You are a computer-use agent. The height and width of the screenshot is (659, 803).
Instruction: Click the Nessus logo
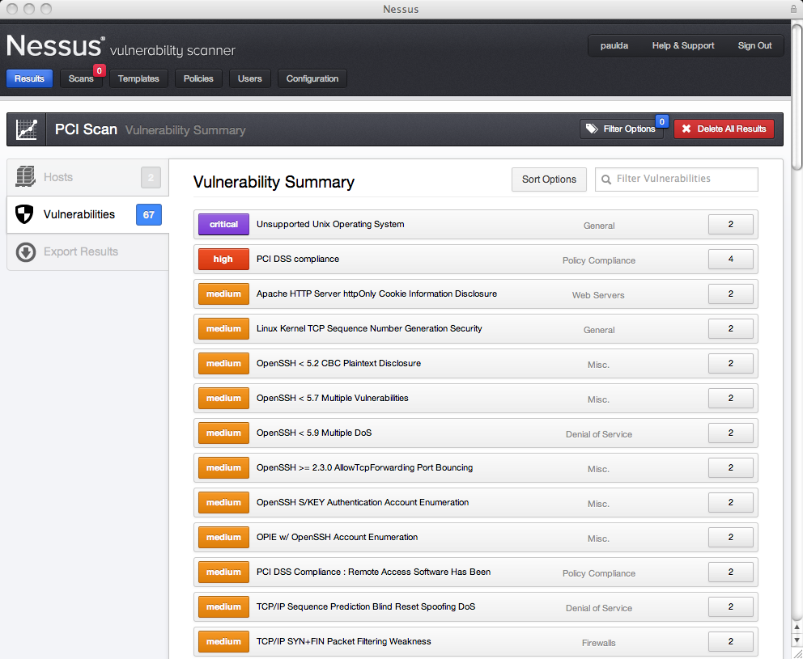pyautogui.click(x=55, y=45)
